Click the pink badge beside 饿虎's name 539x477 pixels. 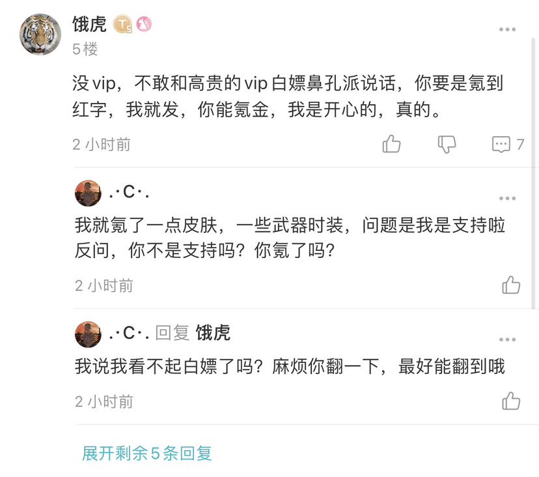pos(145,25)
